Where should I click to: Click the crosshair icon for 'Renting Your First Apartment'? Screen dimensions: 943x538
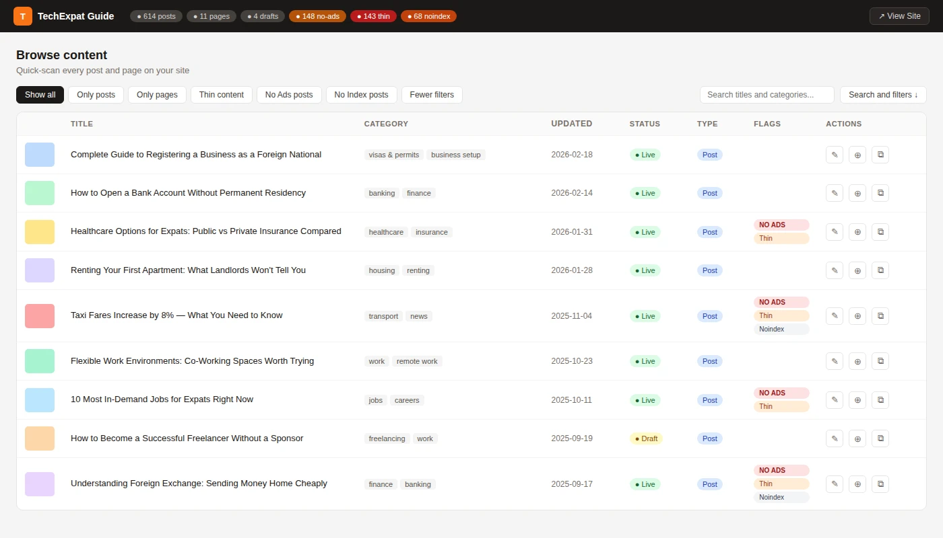pos(857,270)
